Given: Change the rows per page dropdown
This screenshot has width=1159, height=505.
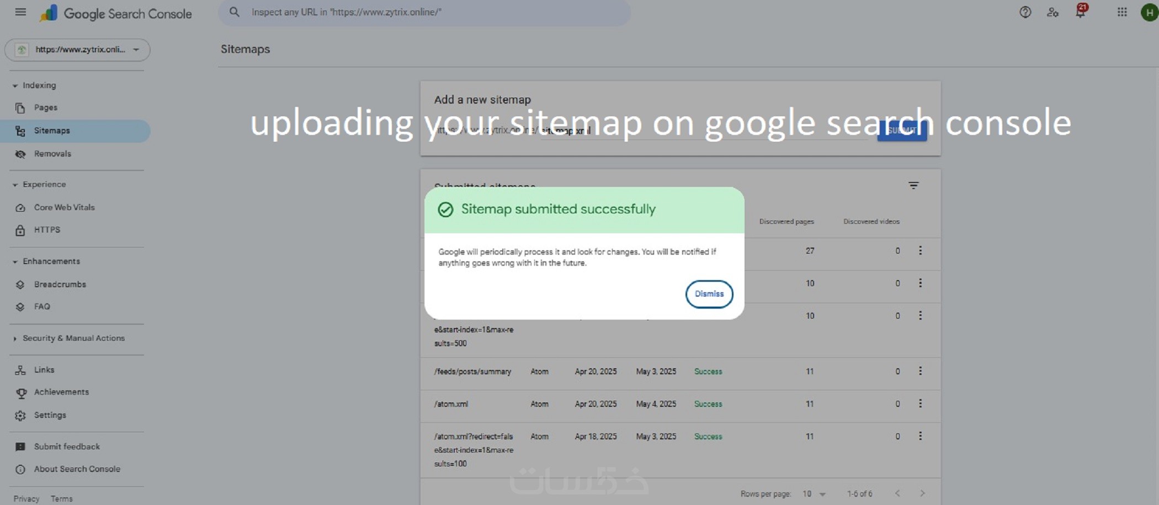Looking at the screenshot, I should click(814, 494).
